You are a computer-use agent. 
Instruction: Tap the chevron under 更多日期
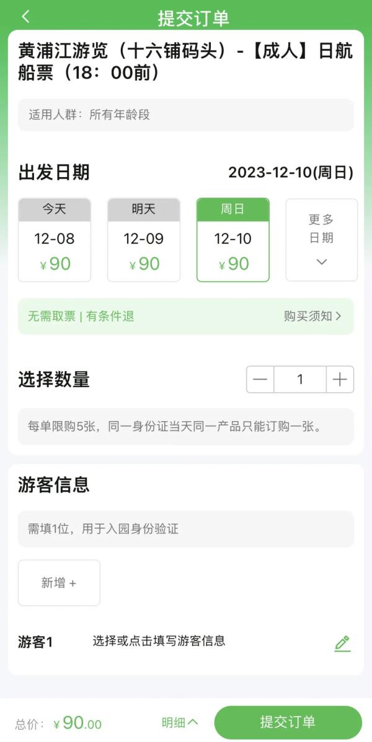pos(321,262)
